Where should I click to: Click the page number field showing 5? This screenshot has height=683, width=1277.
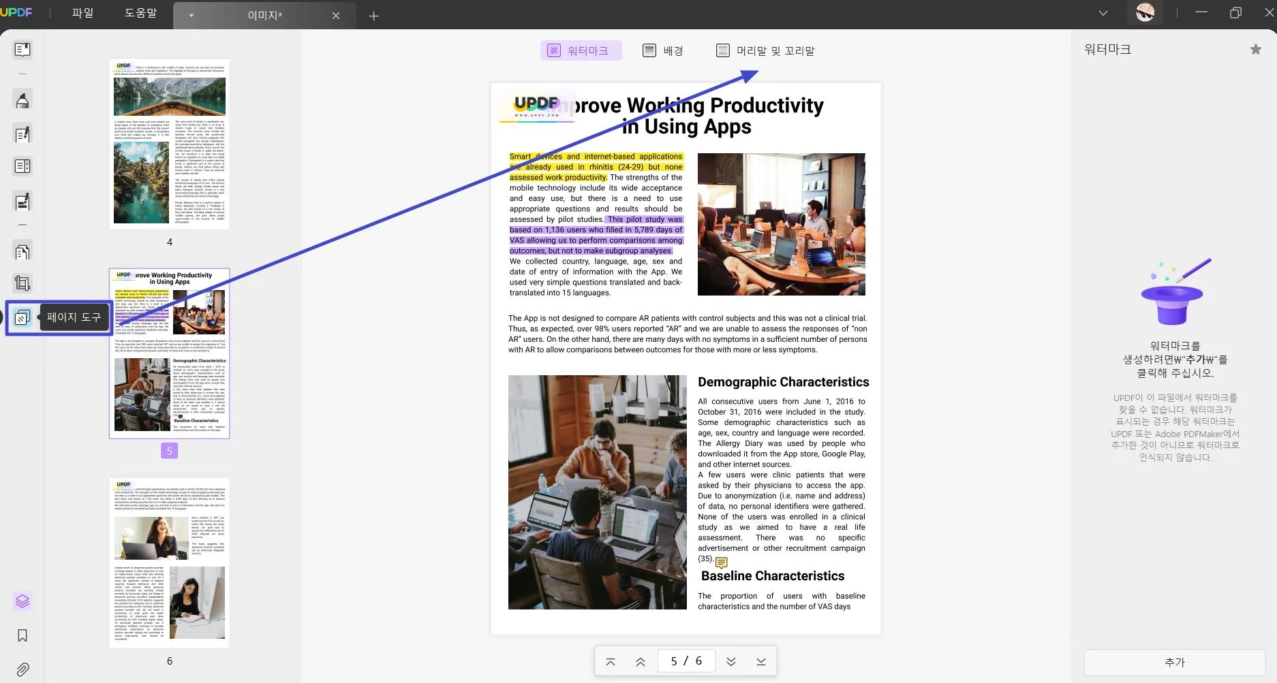coord(686,661)
